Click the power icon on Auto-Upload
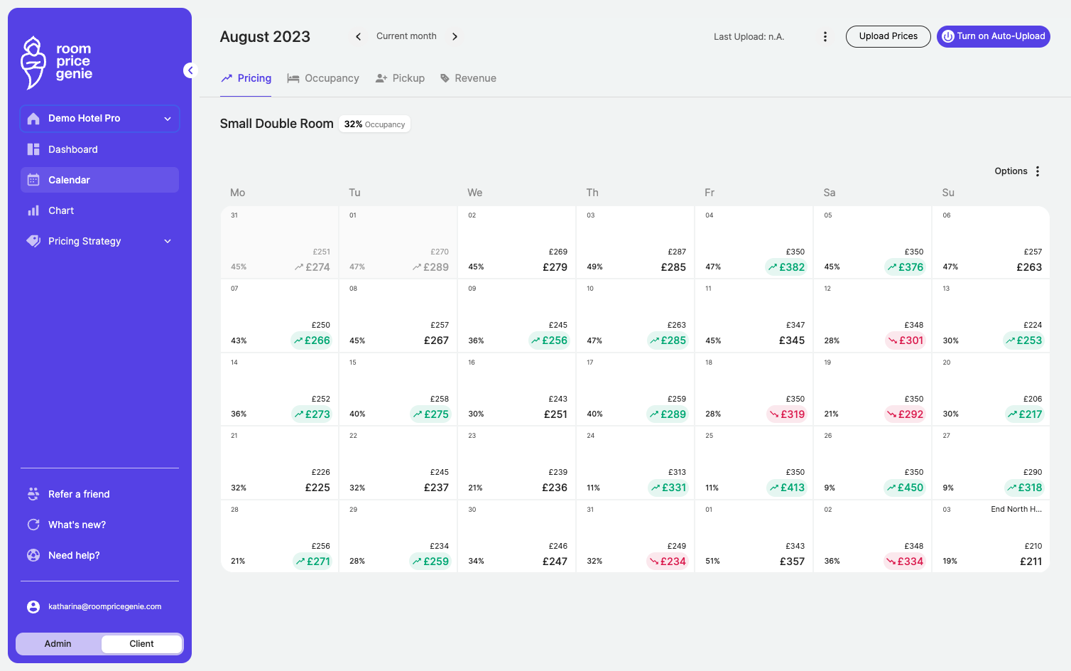 click(x=948, y=36)
